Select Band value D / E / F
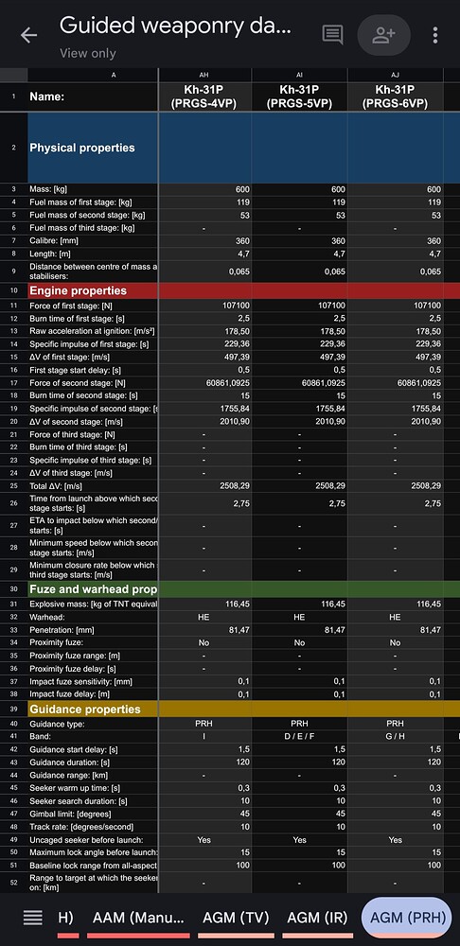Screen dimensions: 460x946 pos(299,737)
